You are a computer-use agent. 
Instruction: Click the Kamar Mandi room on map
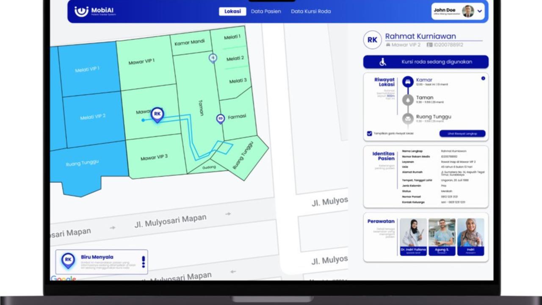191,42
